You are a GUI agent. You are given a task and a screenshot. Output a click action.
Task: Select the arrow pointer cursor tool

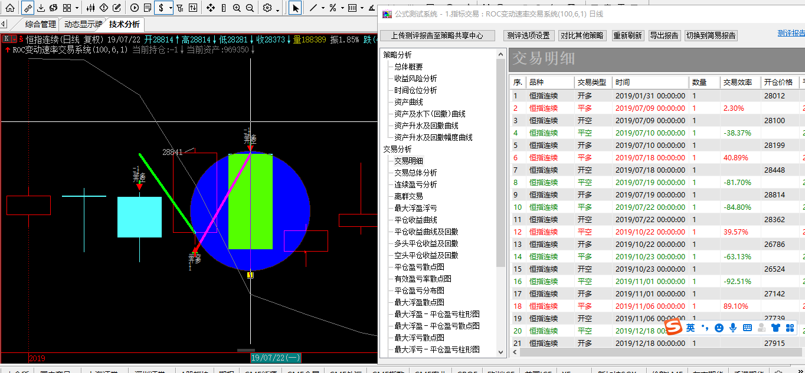[296, 8]
